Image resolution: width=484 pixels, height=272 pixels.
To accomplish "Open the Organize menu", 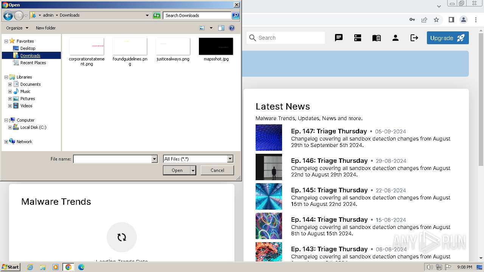I will tap(17, 28).
